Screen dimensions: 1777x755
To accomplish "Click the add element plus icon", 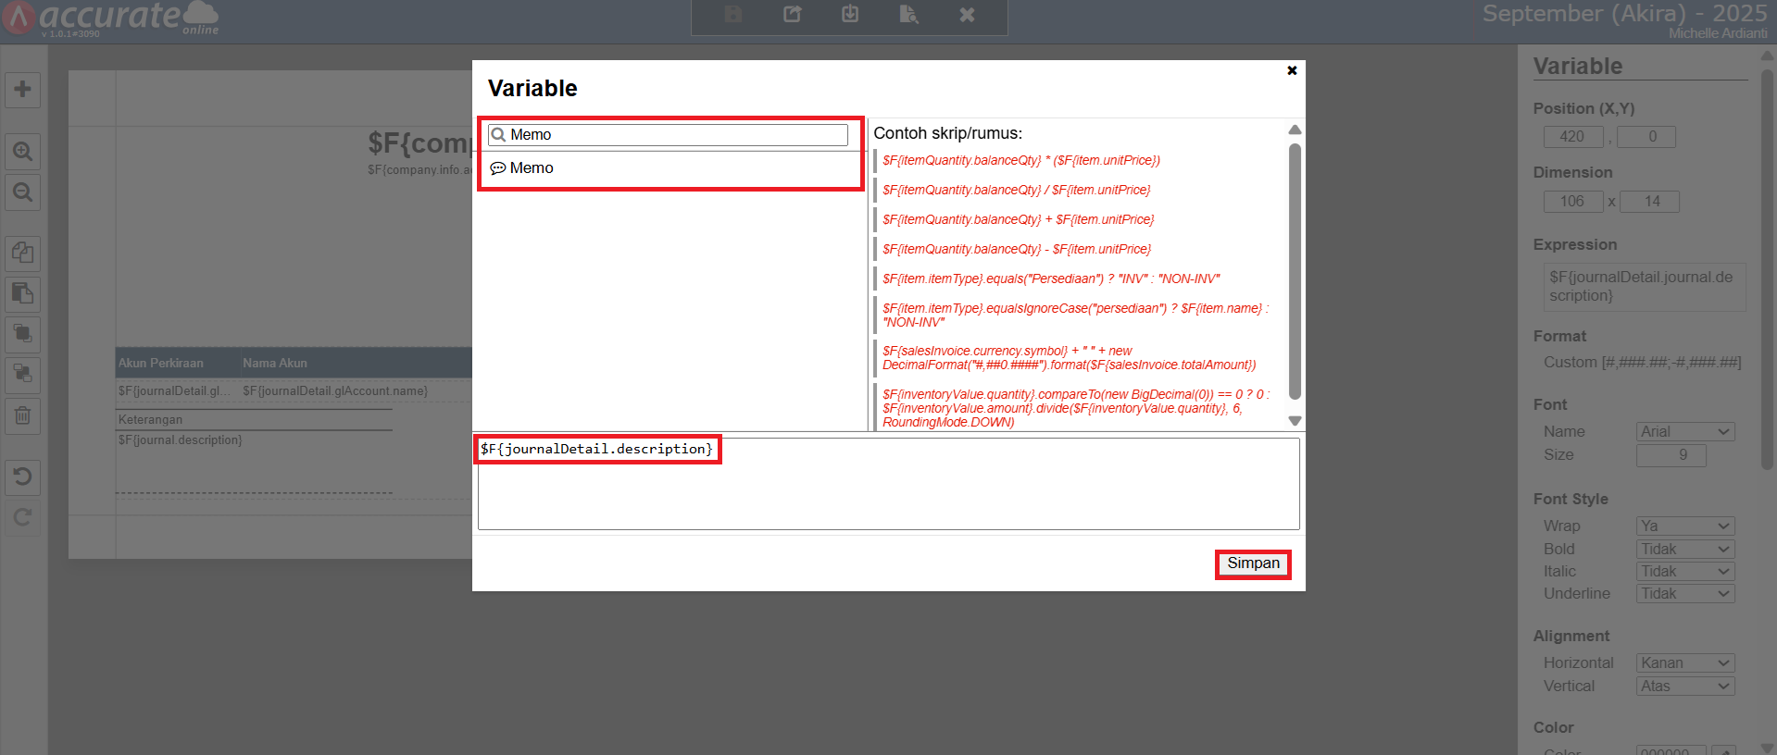I will click(23, 90).
